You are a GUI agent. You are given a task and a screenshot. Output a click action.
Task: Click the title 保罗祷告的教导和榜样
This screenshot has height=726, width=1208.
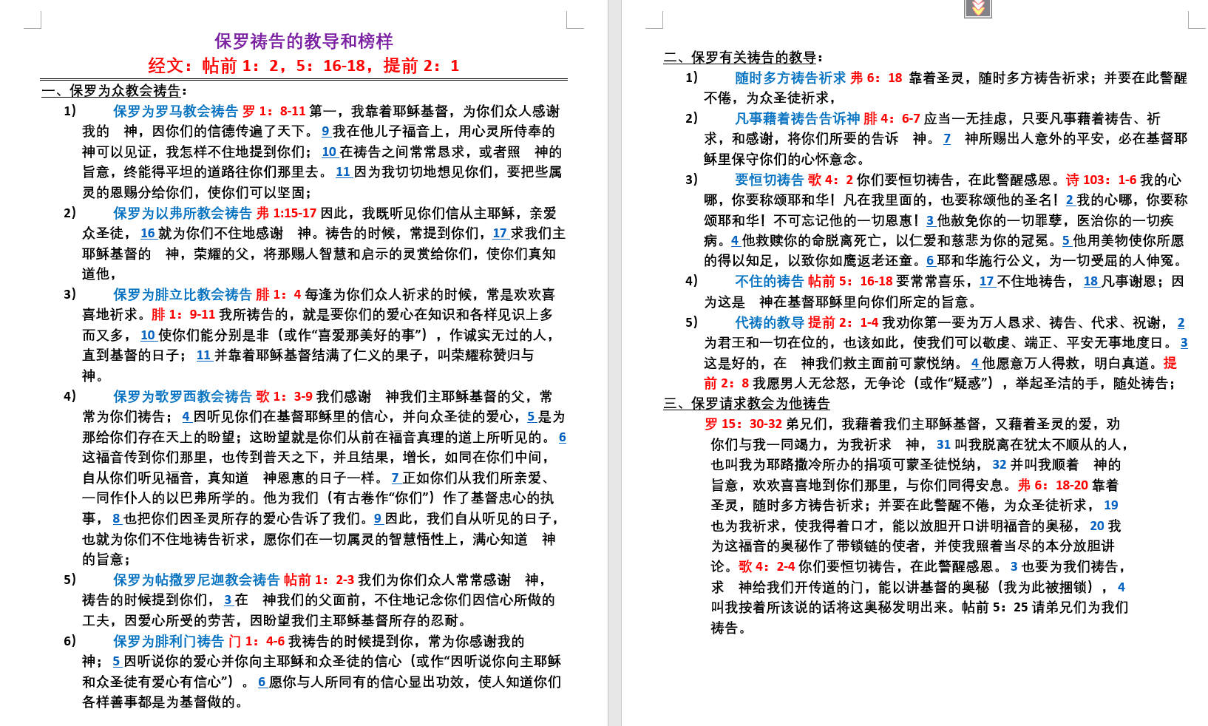coord(303,41)
